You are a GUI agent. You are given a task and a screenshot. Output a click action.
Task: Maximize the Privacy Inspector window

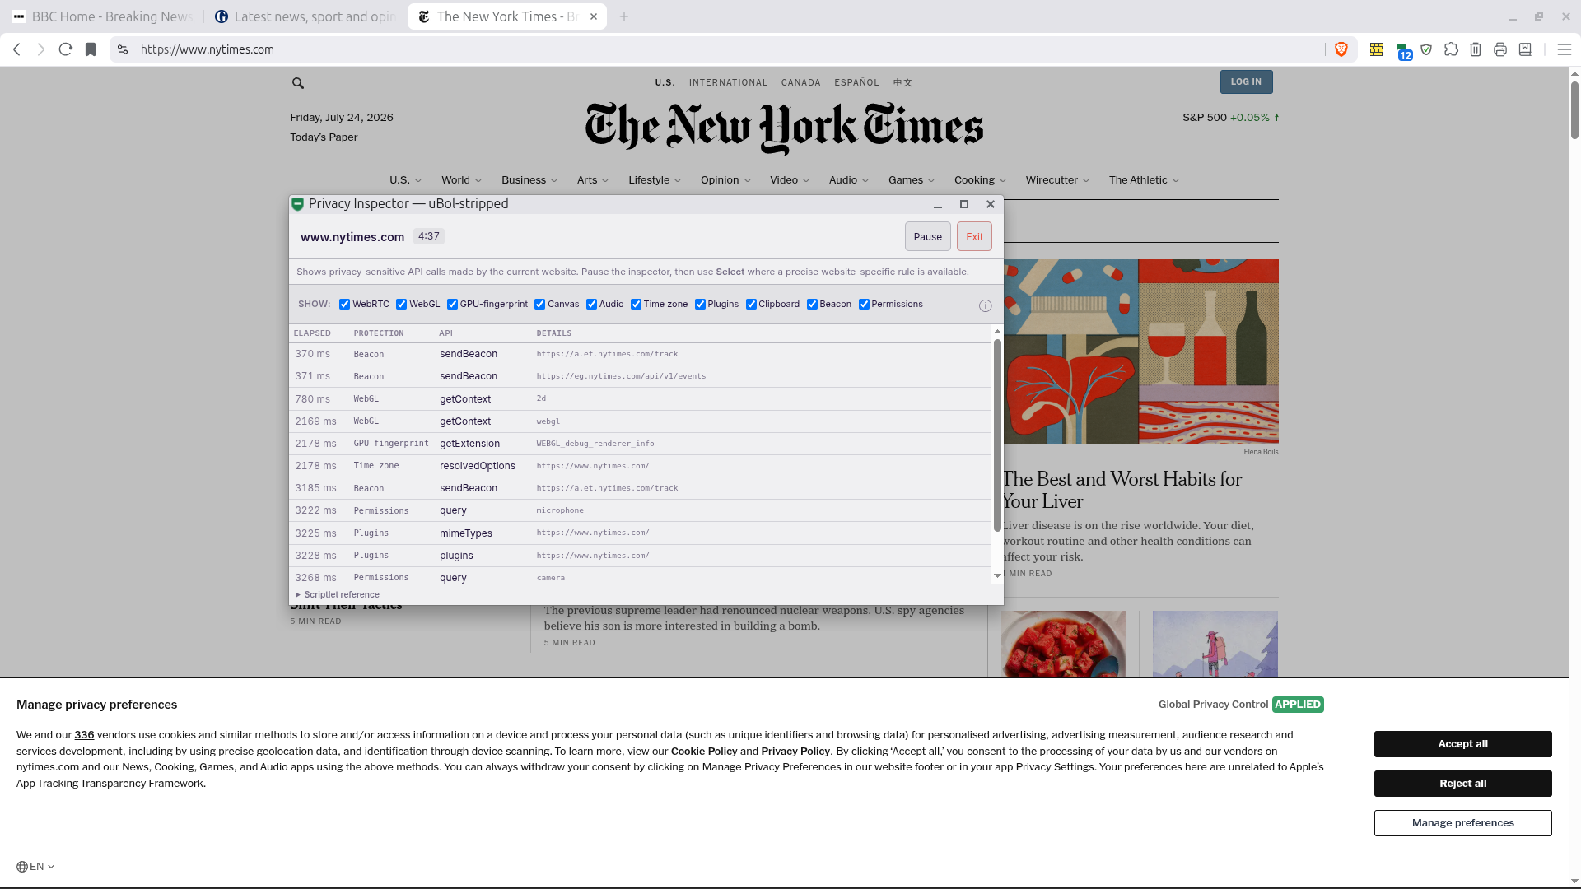pyautogui.click(x=964, y=204)
